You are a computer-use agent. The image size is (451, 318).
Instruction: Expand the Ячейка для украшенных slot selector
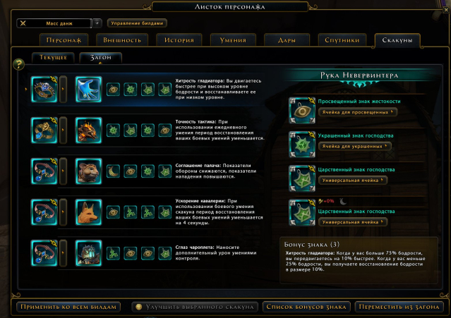[x=355, y=146]
